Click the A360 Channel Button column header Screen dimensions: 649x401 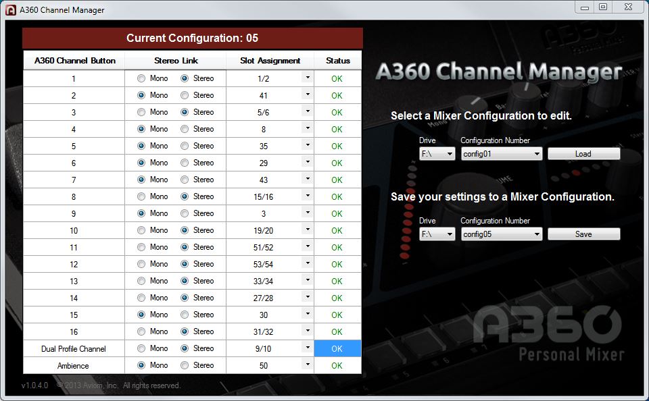[74, 60]
